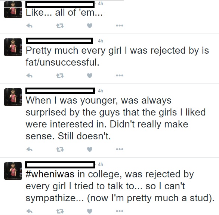
Task: Retweet the "Like... all of 'em..." tweet
Action: pos(60,26)
